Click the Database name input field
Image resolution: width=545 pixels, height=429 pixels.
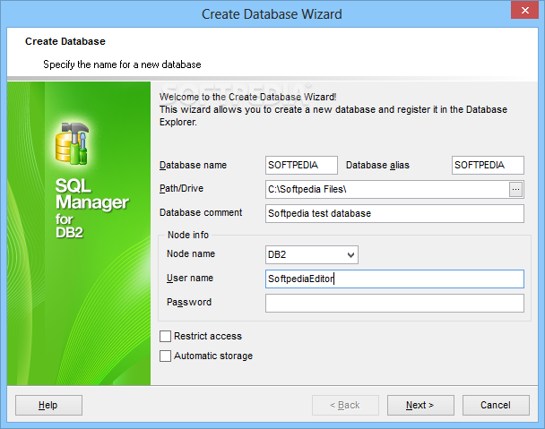301,165
